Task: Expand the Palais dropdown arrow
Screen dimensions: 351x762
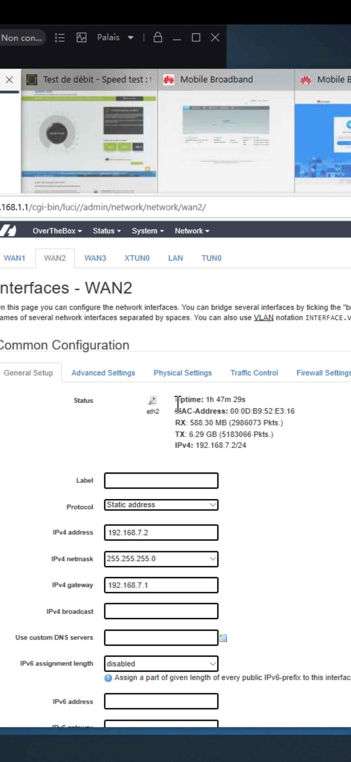Action: pyautogui.click(x=131, y=38)
